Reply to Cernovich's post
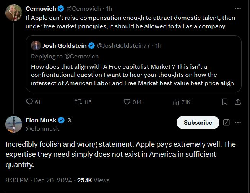Image resolution: width=250 pixels, height=193 pixels. pyautogui.click(x=29, y=102)
